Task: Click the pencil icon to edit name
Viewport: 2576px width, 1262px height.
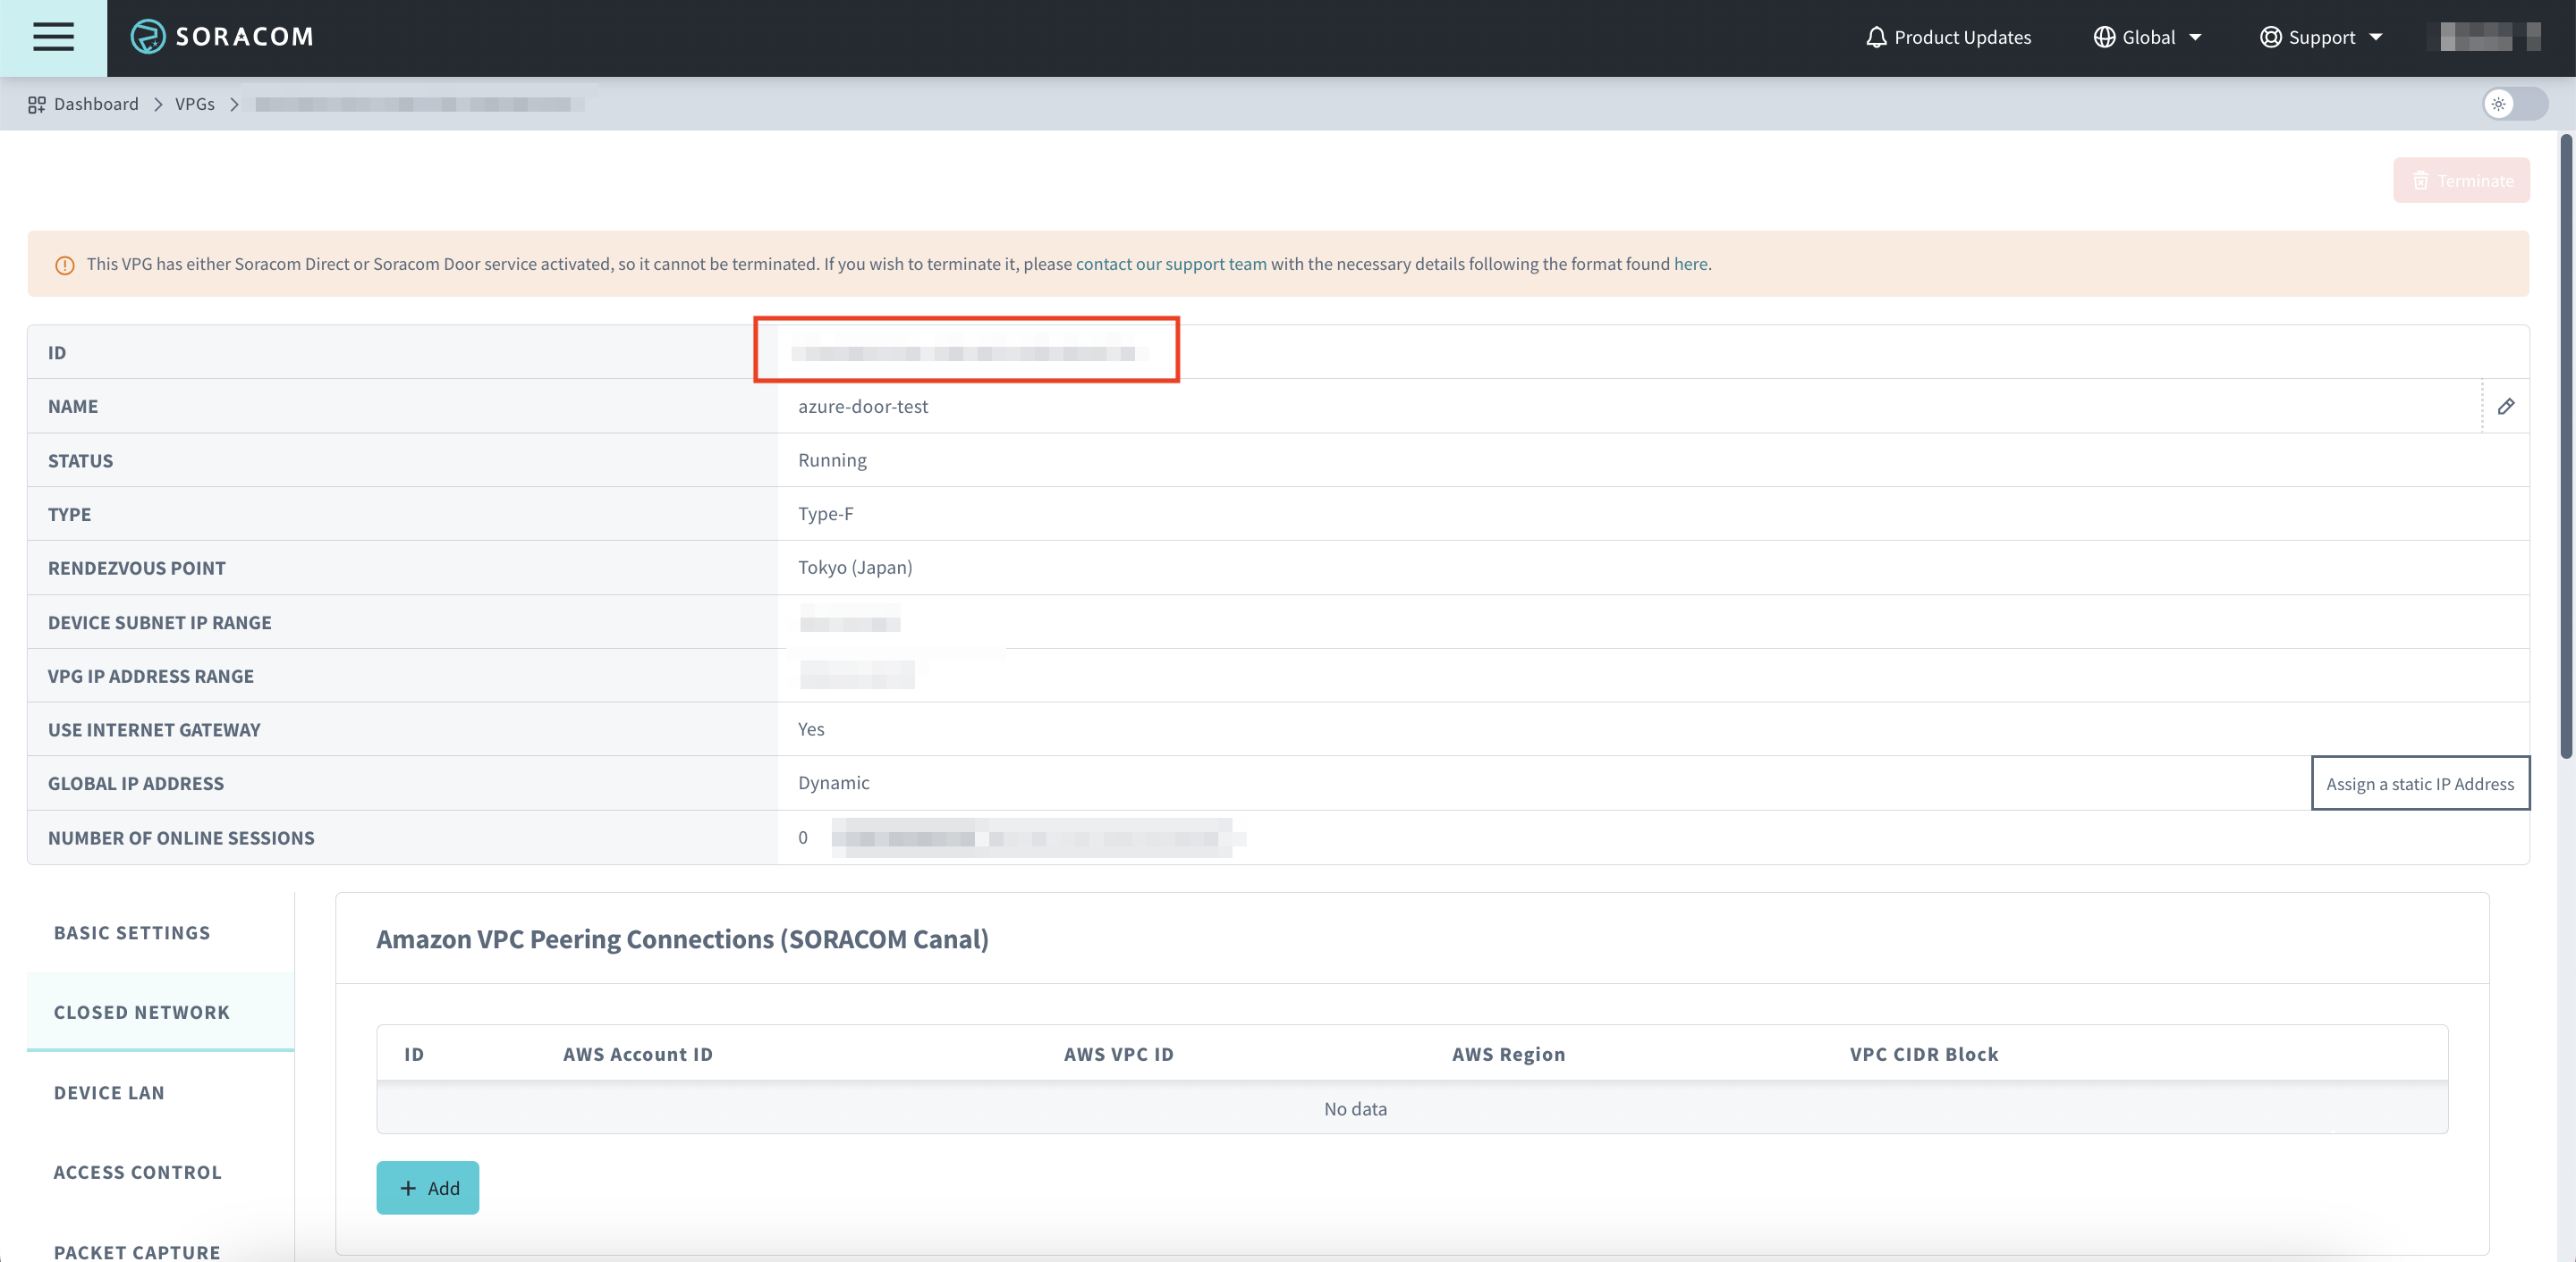Action: point(2505,406)
